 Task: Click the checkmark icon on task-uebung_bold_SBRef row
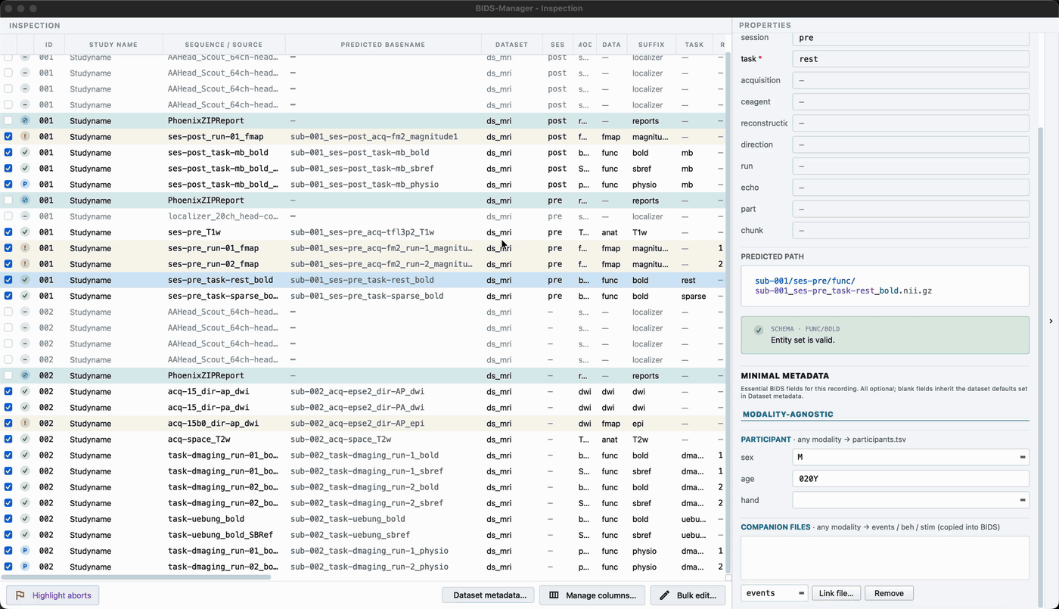[25, 535]
